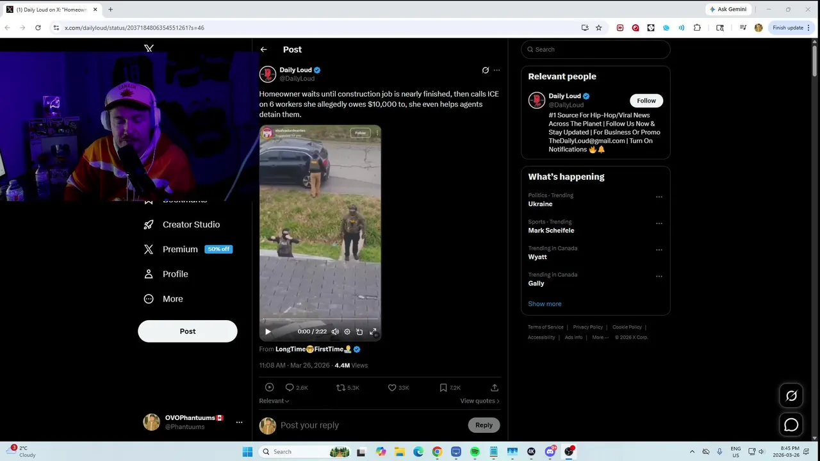Open options for Wyatt trend
Screen dimensions: 820x461
point(659,250)
